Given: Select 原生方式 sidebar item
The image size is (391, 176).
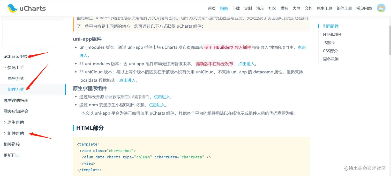Looking at the screenshot, I should tap(16, 78).
